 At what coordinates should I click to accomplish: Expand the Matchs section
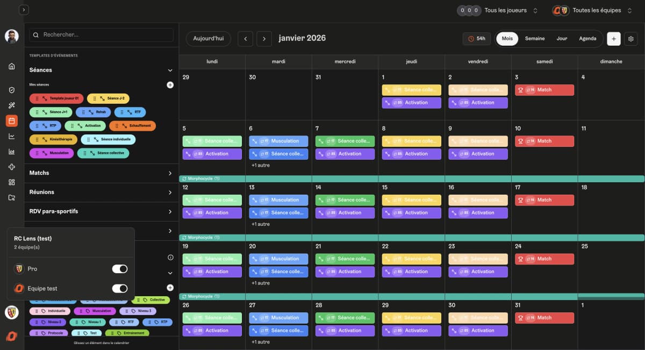170,173
